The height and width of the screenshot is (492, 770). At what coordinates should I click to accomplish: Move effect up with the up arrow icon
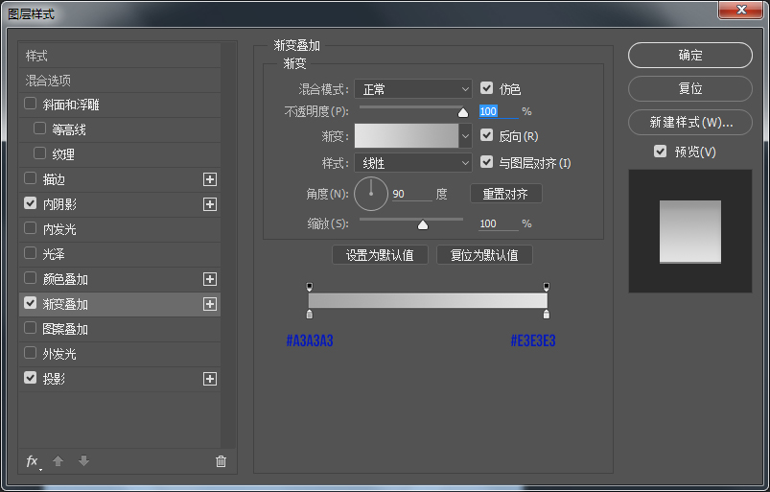pyautogui.click(x=58, y=461)
